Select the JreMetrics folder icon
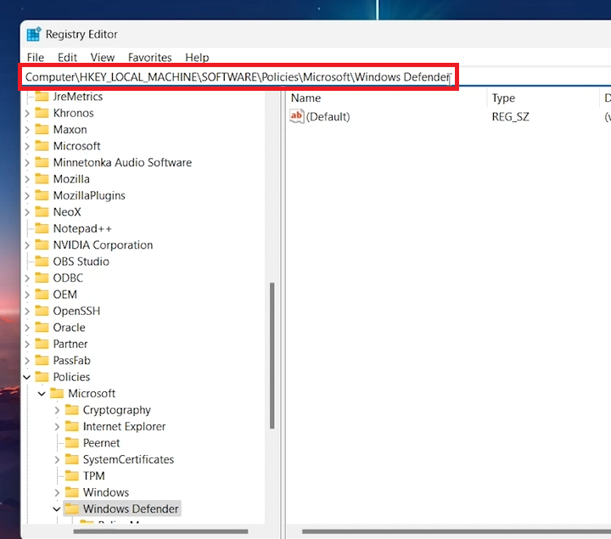This screenshot has width=611, height=539. tap(42, 96)
